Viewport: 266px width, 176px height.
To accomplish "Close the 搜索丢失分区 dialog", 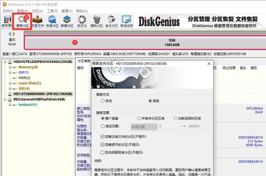I will pos(209,64).
